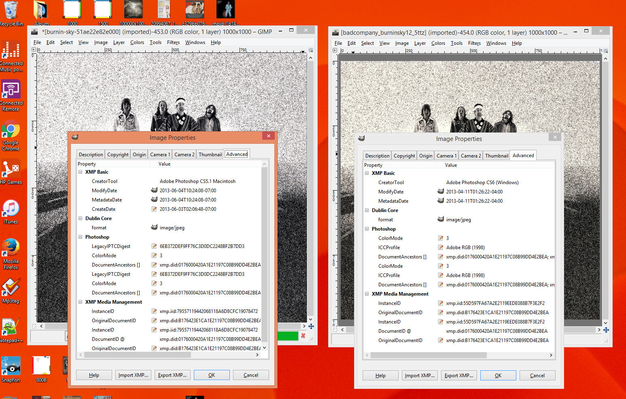Collapse XMP Media Management group in left dialog

pyautogui.click(x=80, y=302)
